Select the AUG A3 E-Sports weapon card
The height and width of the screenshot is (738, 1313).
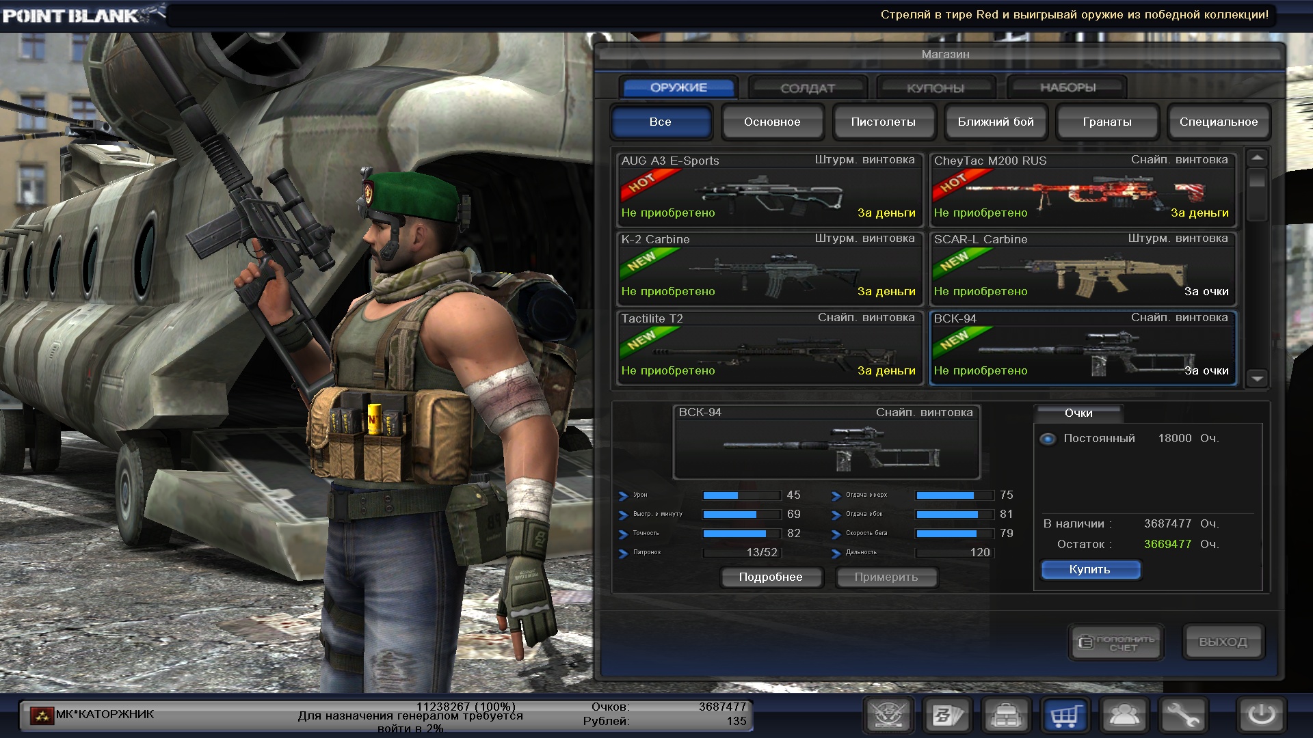pos(769,190)
